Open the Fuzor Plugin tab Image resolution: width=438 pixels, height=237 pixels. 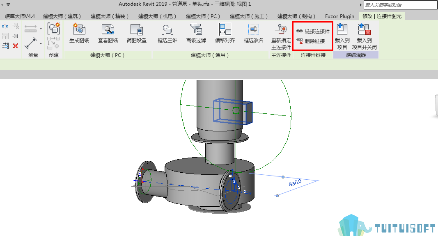[x=339, y=16]
